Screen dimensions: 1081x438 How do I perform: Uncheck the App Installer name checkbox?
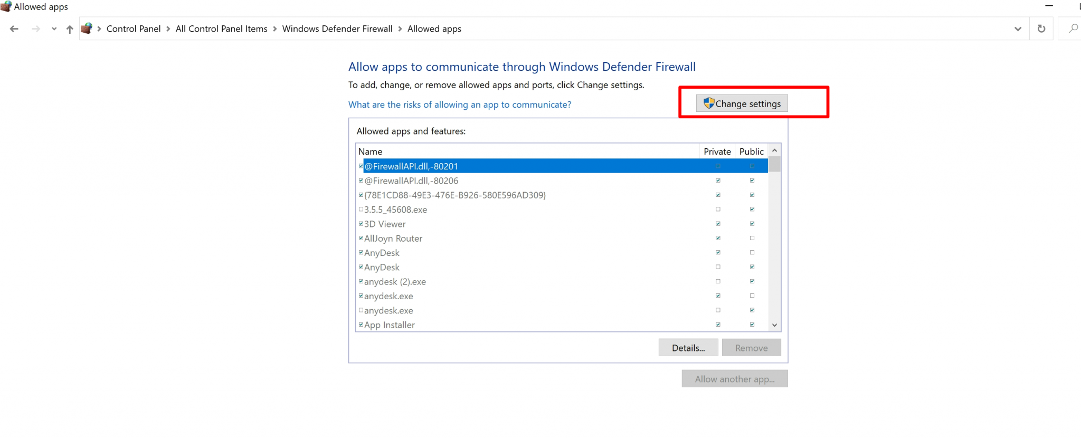point(361,325)
